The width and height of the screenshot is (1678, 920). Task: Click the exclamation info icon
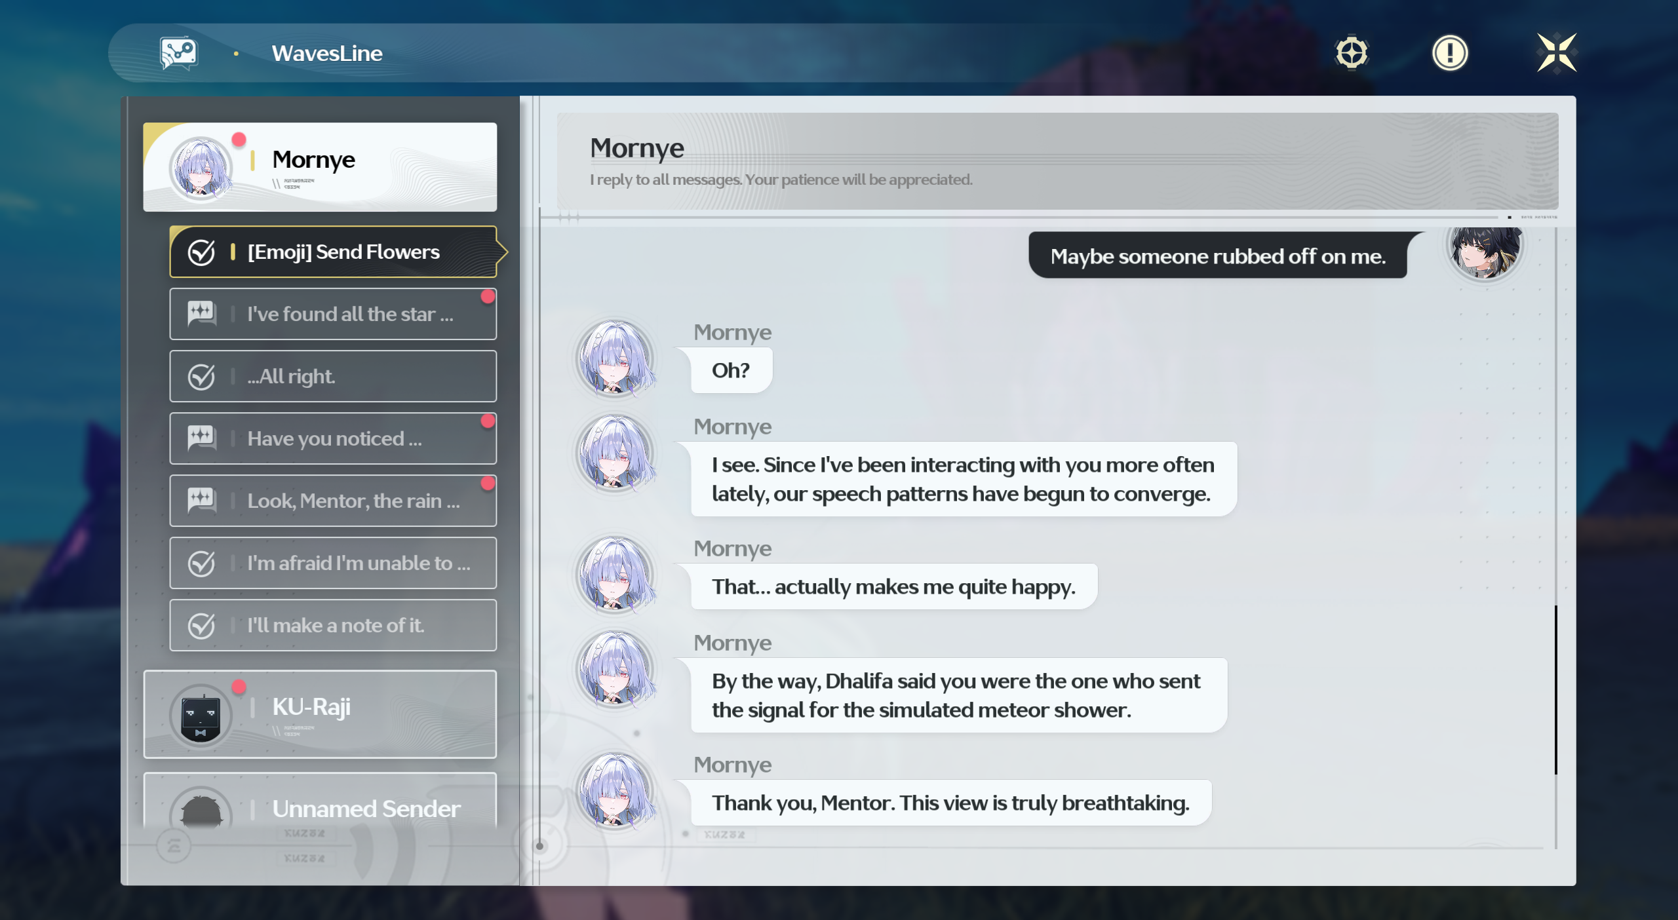point(1450,52)
